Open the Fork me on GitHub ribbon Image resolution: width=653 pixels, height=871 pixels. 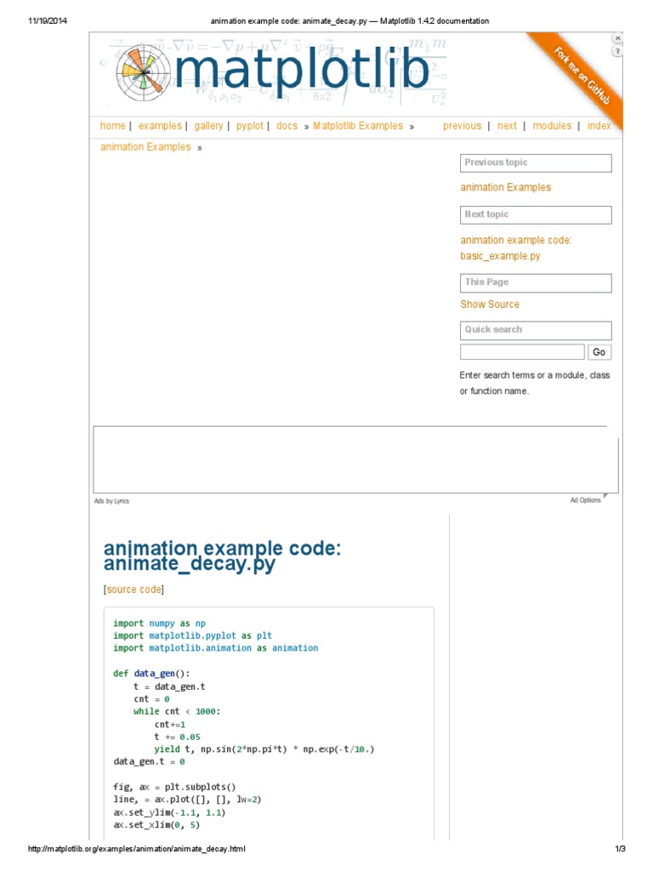point(582,76)
